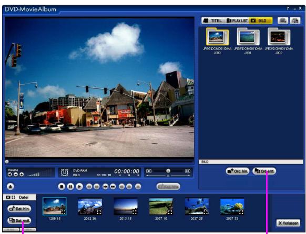Skip to next chapter button

tap(113, 187)
